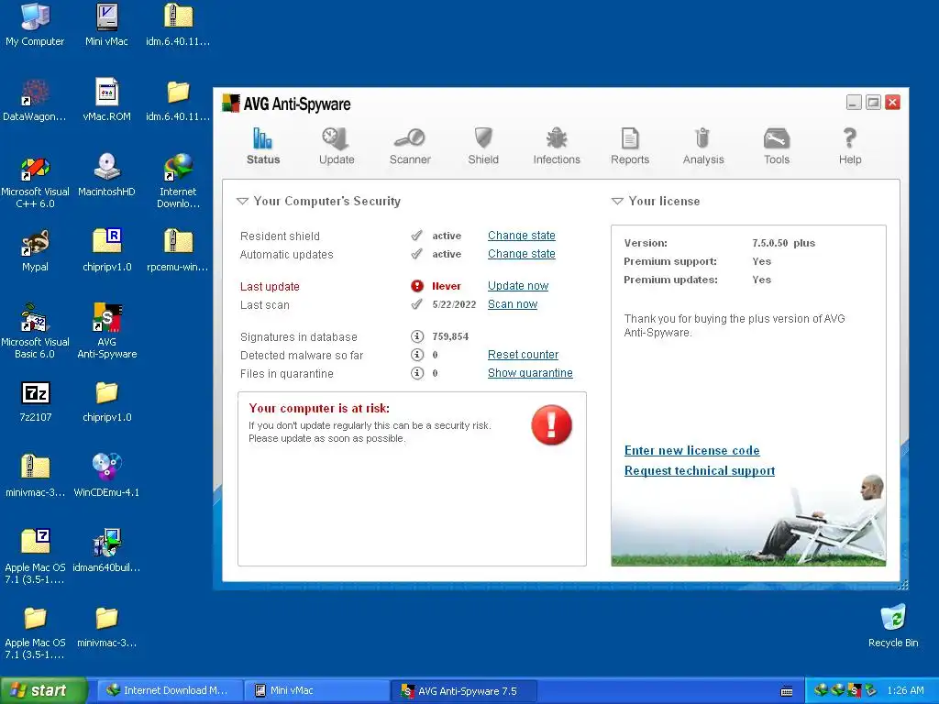
Task: Select DataWagon desktop shortcut
Action: tap(35, 100)
